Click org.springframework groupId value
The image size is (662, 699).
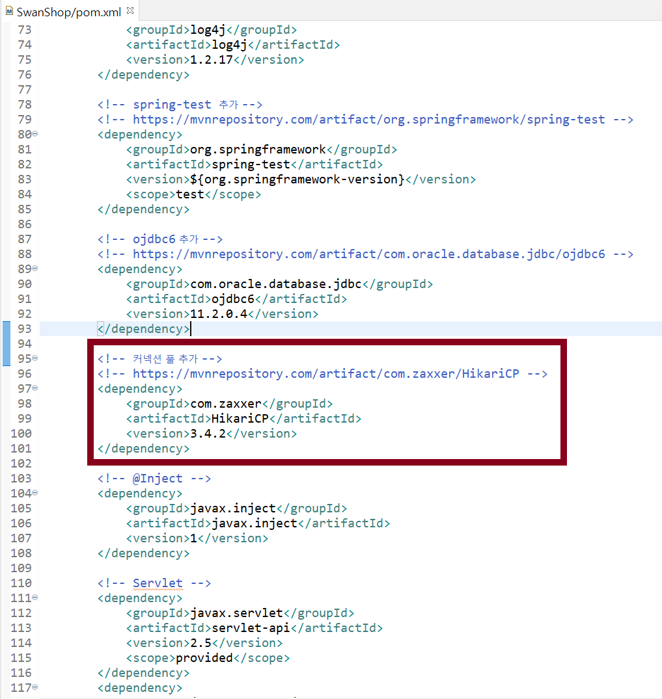[258, 150]
